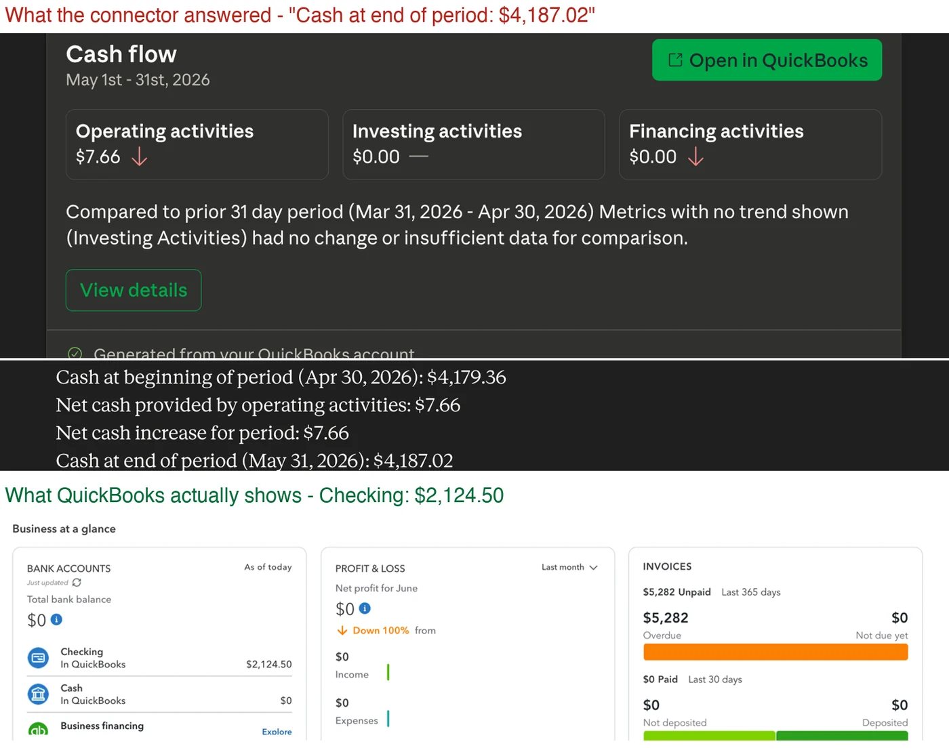Click the Financing activities down arrow icon
This screenshot has width=949, height=750.
[695, 157]
